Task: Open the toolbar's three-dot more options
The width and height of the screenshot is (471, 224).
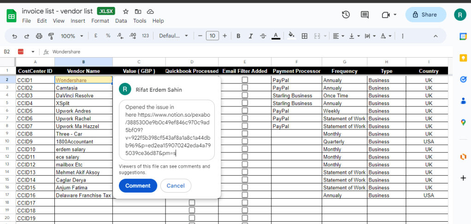Action: [x=402, y=36]
